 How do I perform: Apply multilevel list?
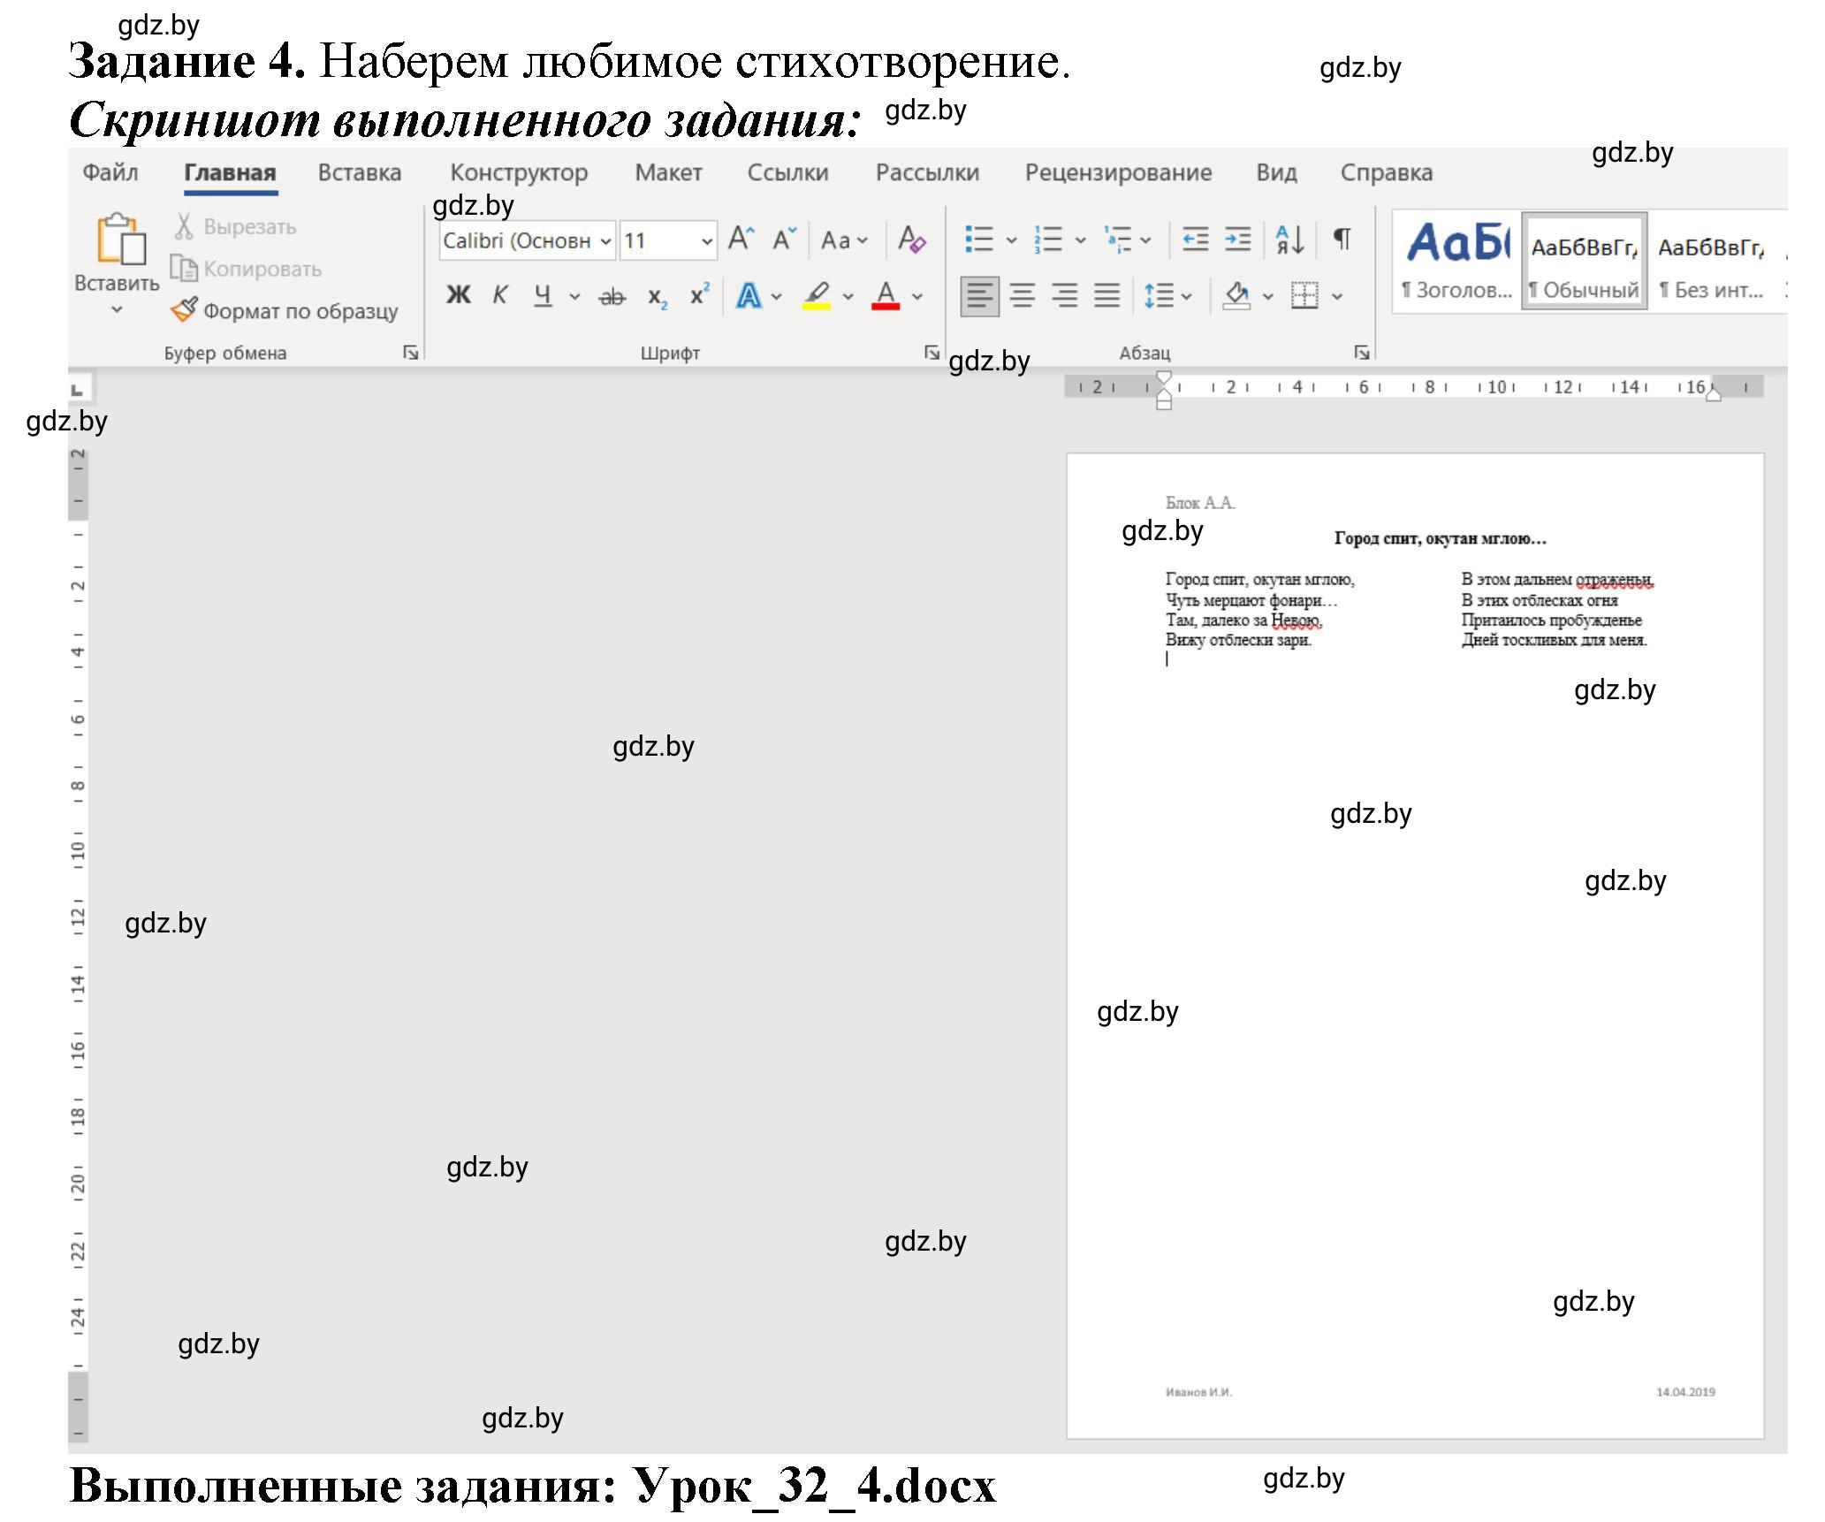point(1117,240)
